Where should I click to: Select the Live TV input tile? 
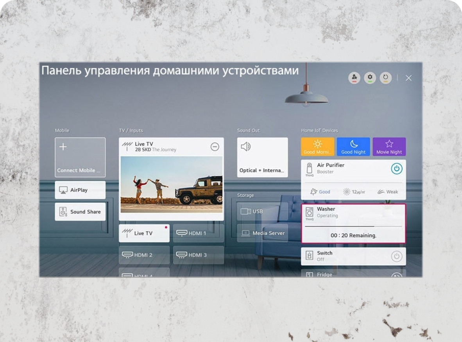point(144,233)
